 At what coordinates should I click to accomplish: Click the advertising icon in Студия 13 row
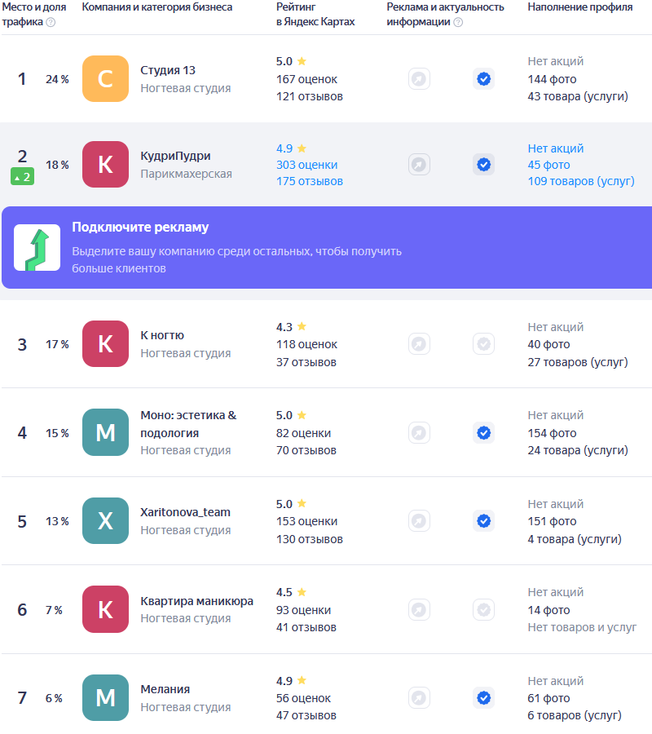419,79
